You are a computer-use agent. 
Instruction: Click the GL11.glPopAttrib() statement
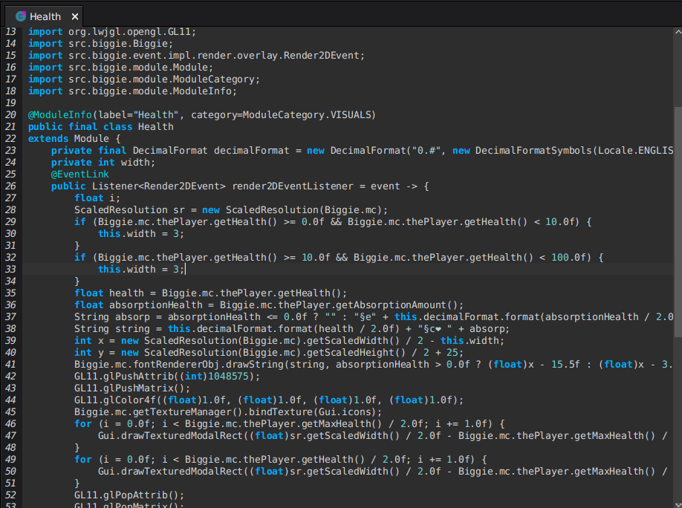129,495
